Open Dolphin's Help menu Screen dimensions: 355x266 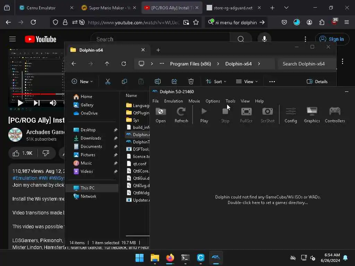pyautogui.click(x=259, y=101)
